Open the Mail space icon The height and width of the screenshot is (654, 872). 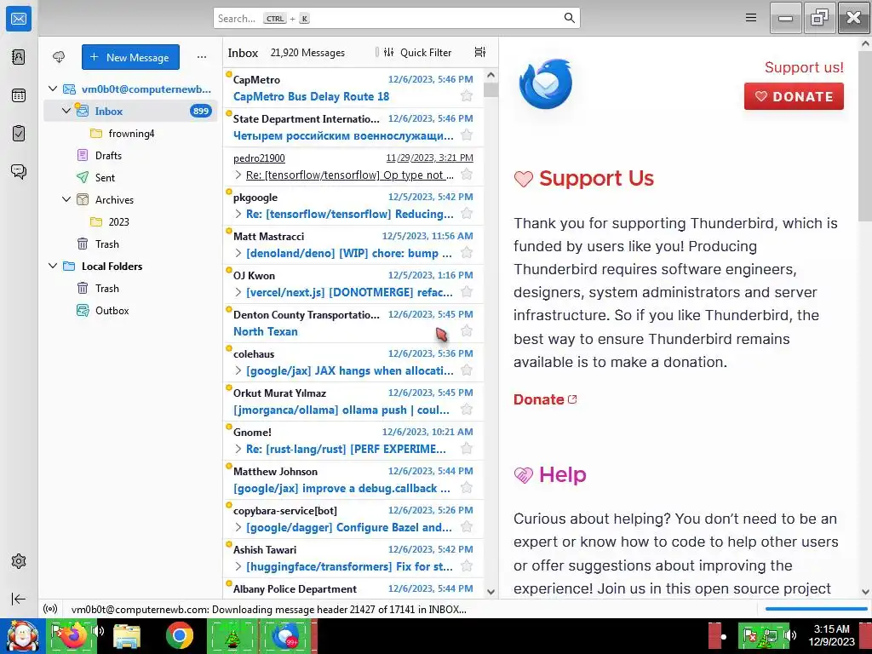pos(19,19)
